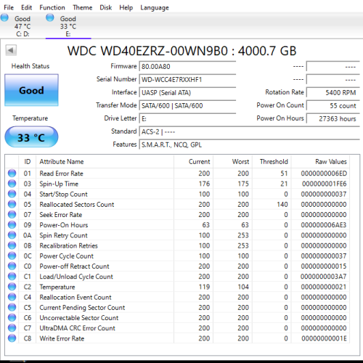Click the Drive Letter field E:

pos(187,118)
